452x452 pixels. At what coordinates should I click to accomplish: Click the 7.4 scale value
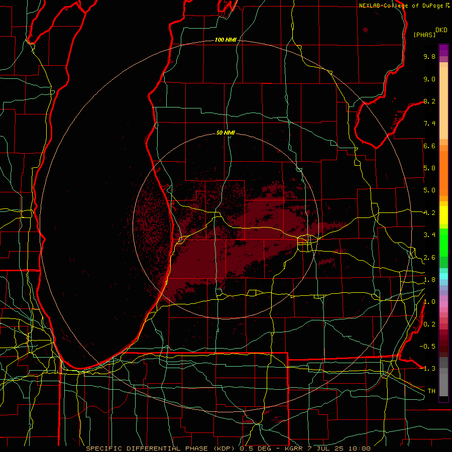point(429,124)
